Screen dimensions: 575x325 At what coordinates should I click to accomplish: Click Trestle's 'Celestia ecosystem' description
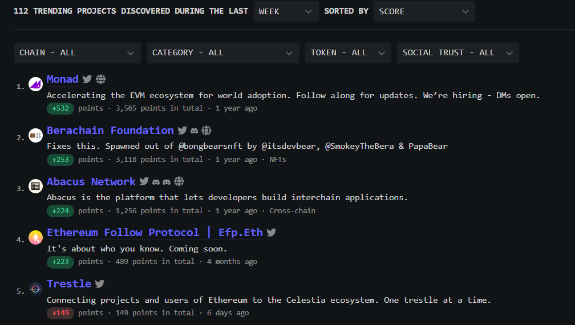[269, 300]
